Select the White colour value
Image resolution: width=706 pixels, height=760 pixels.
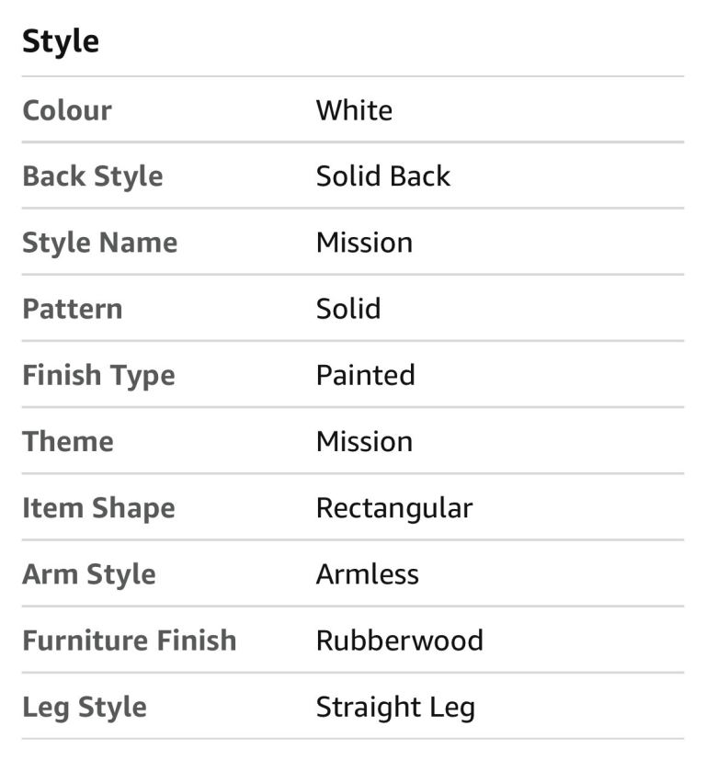point(354,110)
